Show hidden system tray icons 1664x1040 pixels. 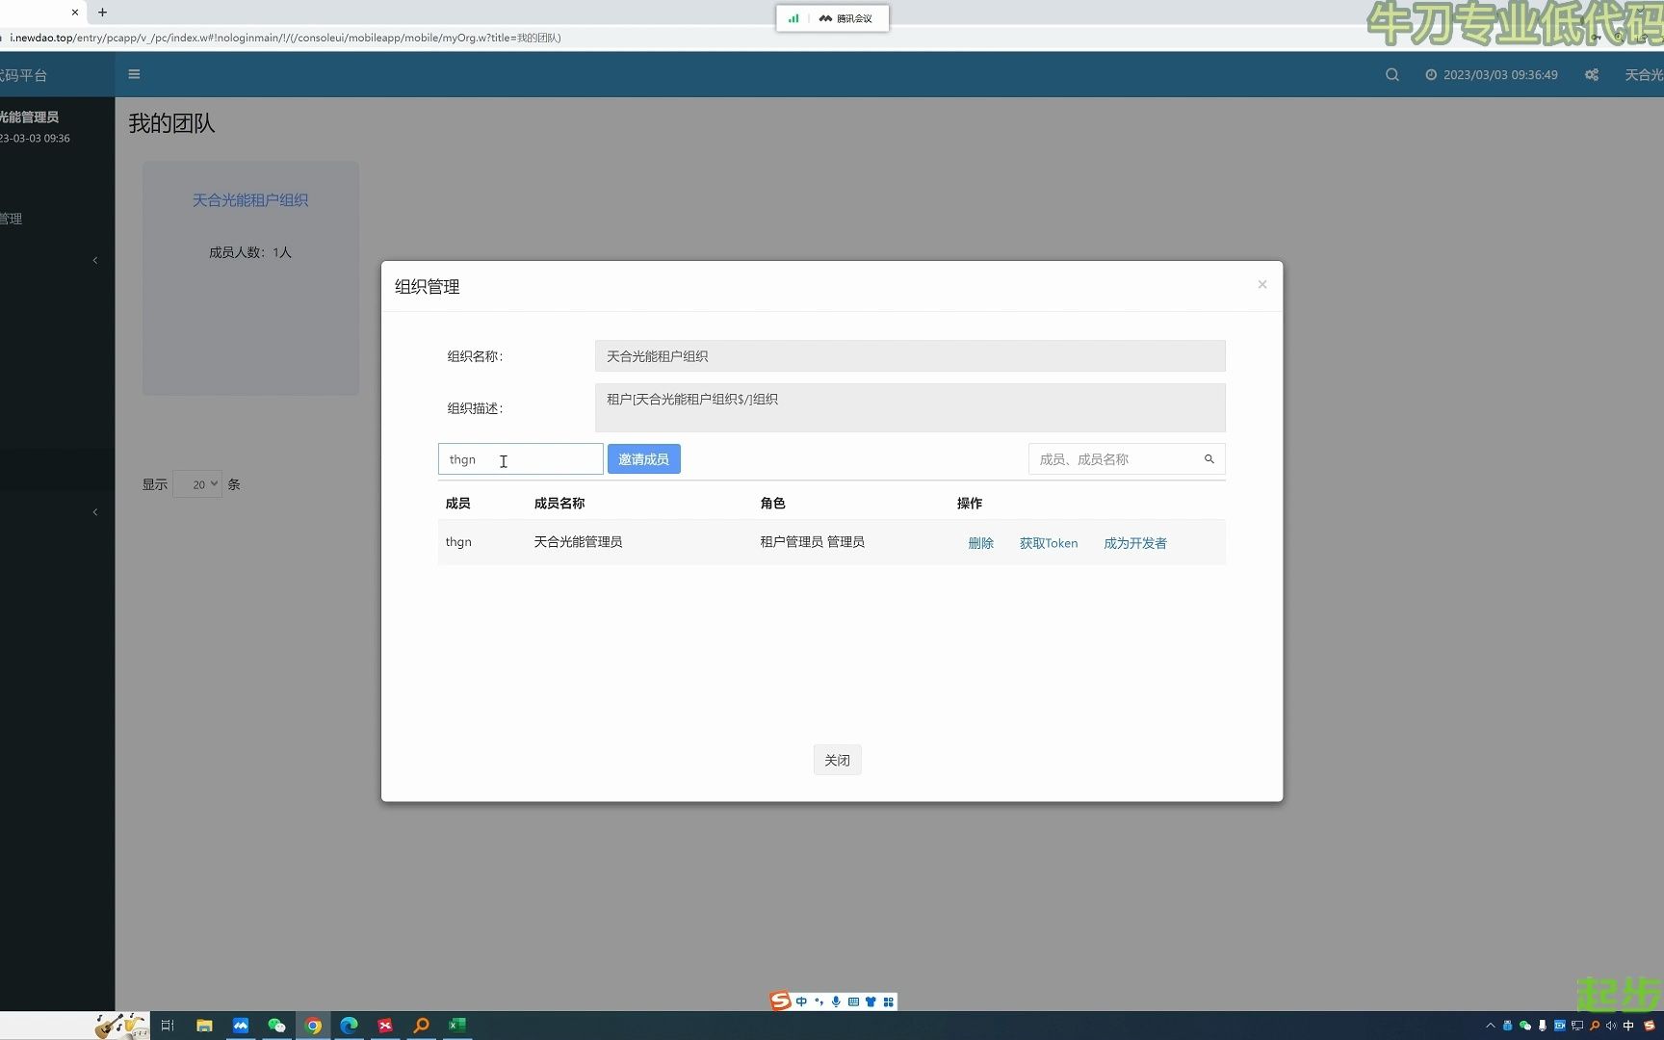point(1491,1026)
